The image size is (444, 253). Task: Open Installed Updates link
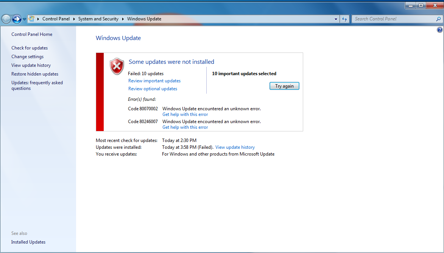coord(28,242)
